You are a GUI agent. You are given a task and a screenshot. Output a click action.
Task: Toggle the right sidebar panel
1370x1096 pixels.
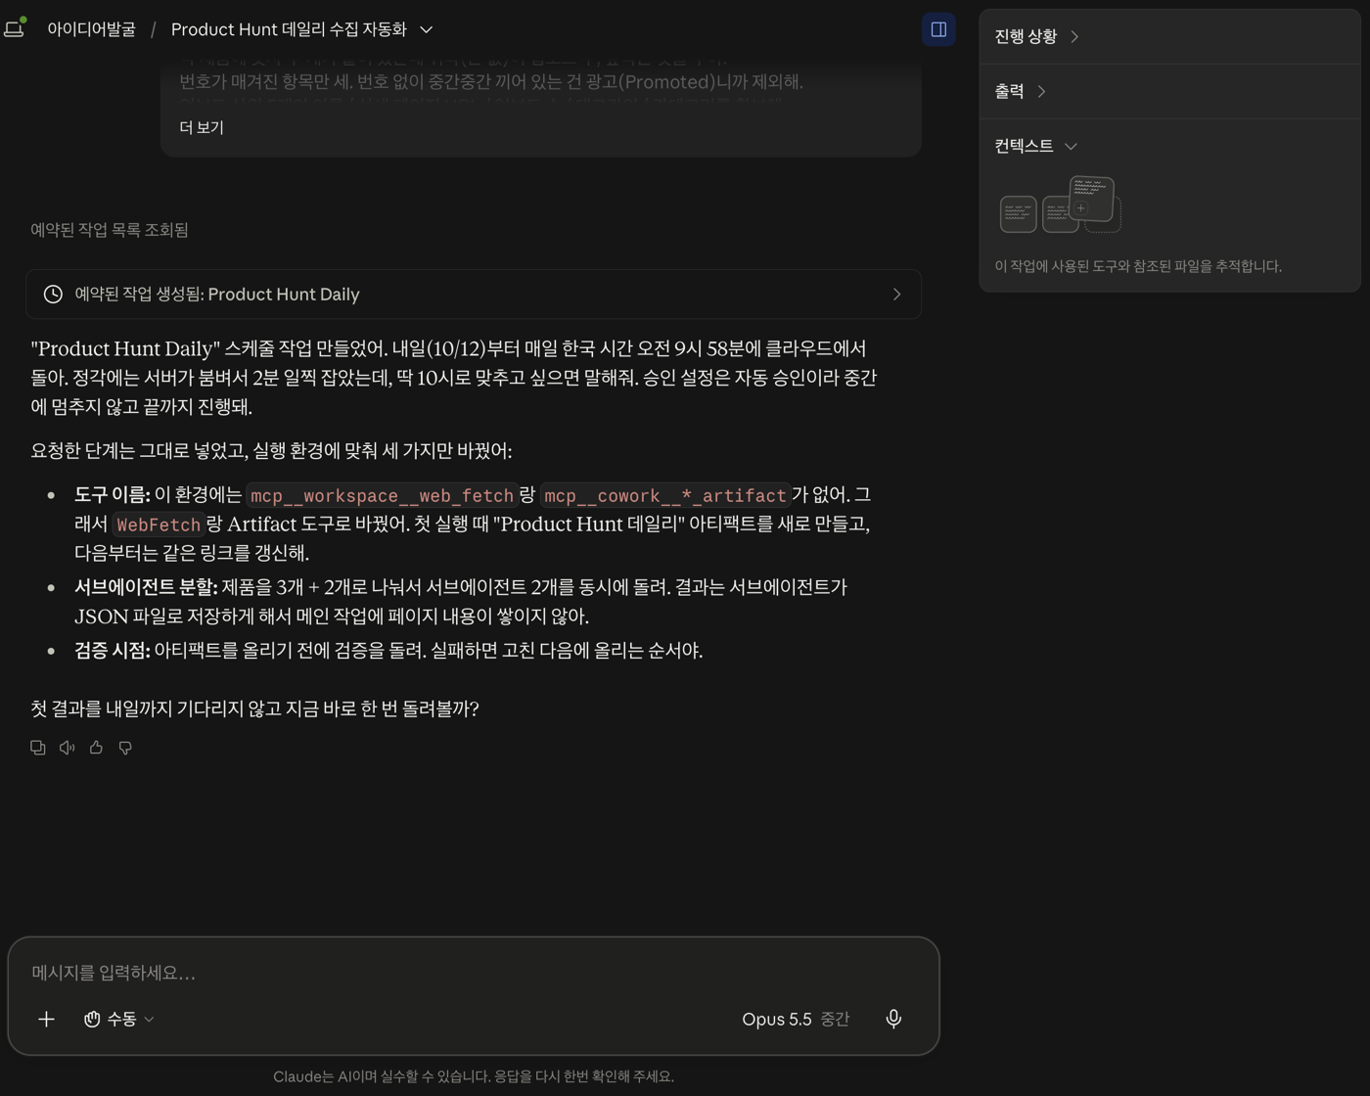point(938,29)
